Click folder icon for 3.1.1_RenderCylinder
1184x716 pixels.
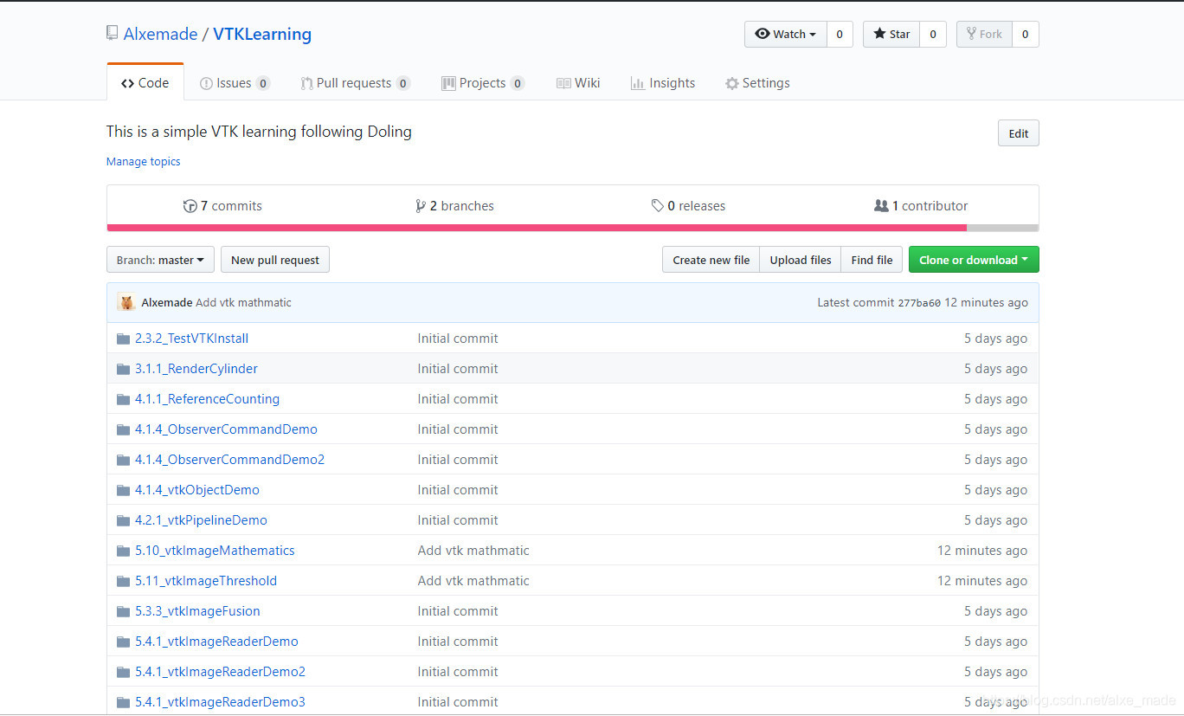[123, 369]
